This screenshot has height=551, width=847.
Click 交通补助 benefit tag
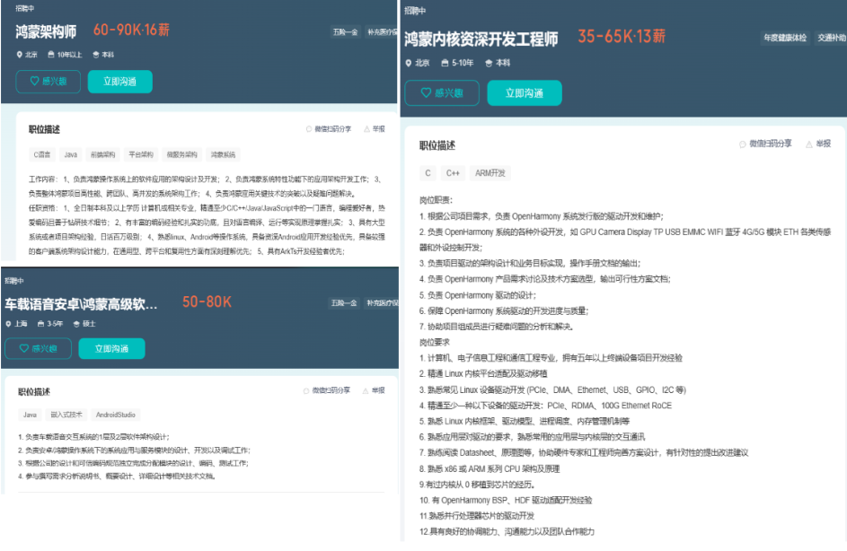[832, 38]
